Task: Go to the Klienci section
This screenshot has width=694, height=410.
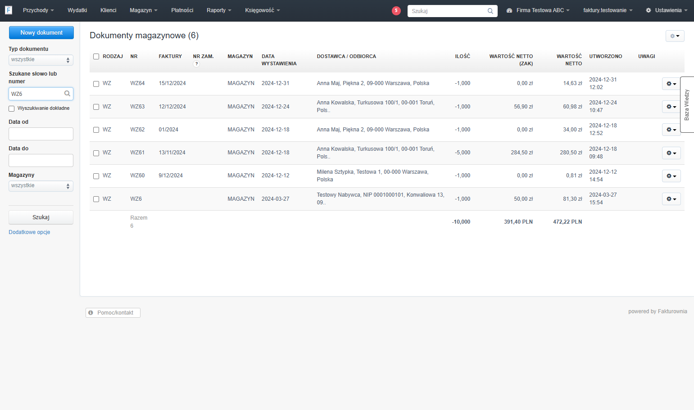Action: [x=108, y=10]
